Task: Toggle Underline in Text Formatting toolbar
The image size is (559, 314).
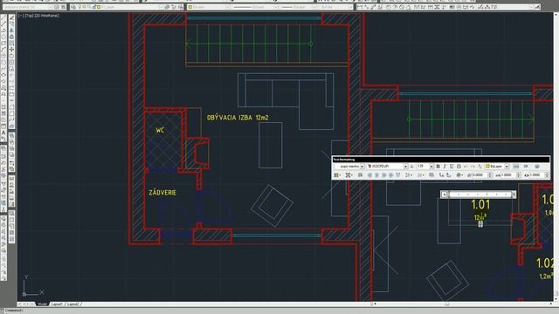Action: point(452,167)
